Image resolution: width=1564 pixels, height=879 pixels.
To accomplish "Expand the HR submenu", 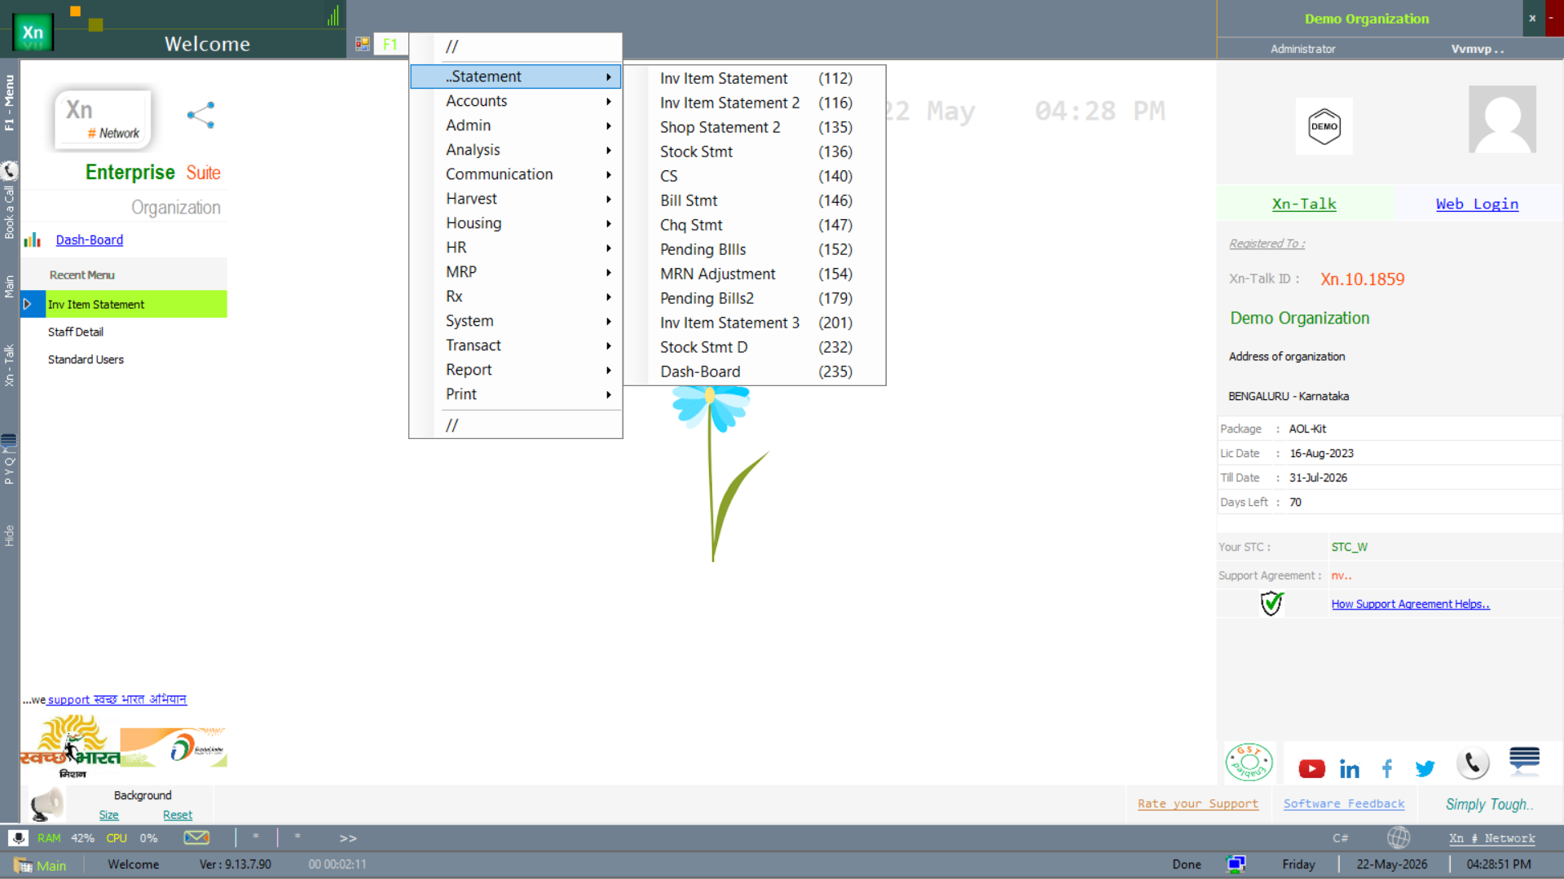I will point(515,248).
